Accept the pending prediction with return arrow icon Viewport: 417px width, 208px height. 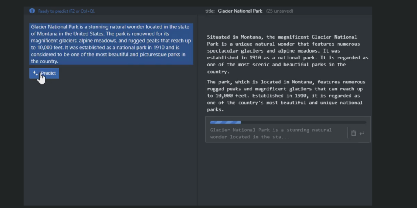pos(362,133)
